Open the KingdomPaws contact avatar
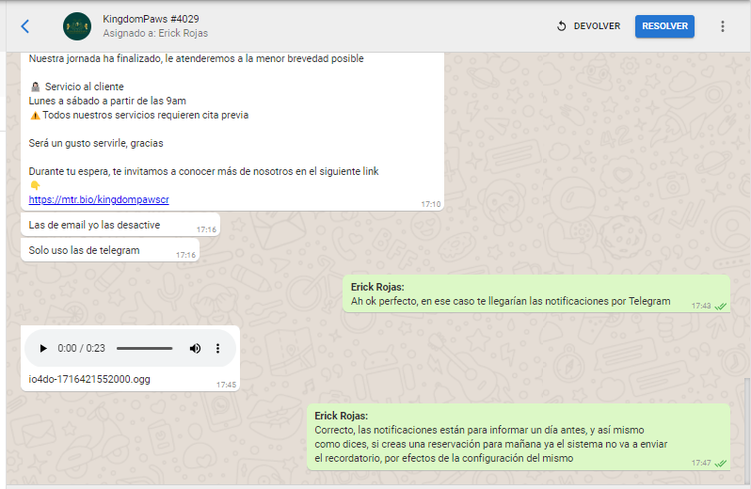 tap(77, 26)
